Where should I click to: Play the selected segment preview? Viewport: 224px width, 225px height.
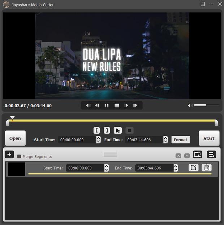pos(118,130)
